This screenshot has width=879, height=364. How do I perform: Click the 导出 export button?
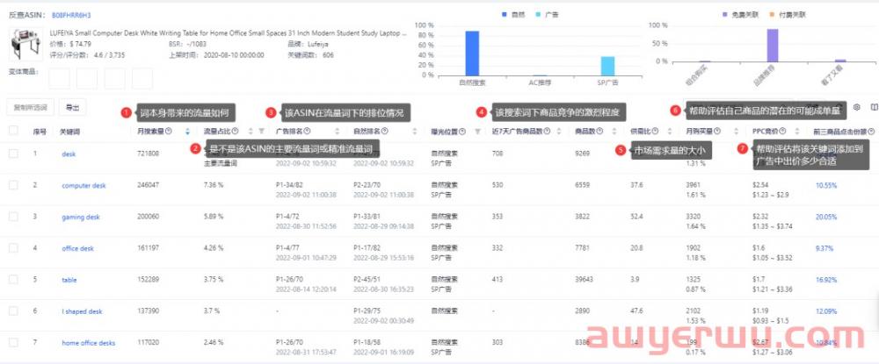(x=72, y=107)
